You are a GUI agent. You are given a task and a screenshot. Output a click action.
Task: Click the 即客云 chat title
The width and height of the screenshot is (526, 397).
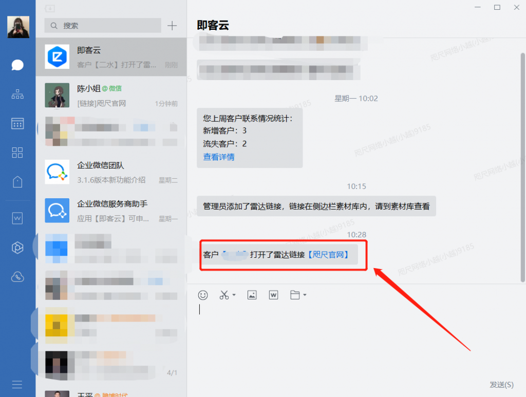(213, 25)
